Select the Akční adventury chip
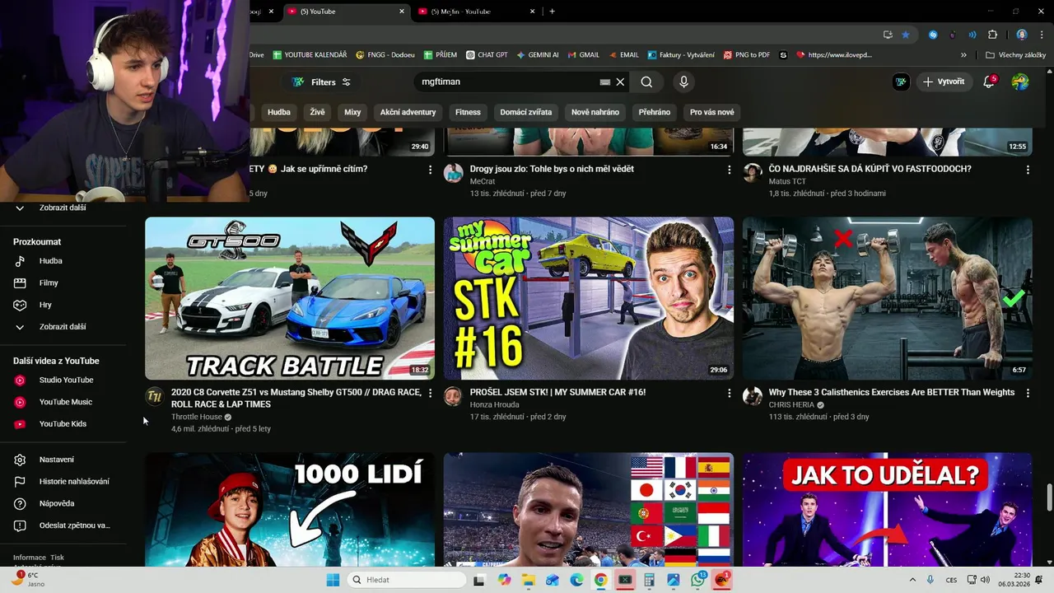Screen dimensions: 1054x593 408,112
